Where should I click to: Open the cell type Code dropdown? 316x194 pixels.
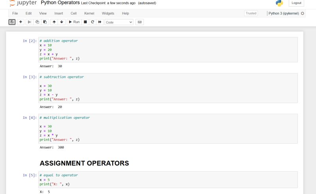point(119,22)
